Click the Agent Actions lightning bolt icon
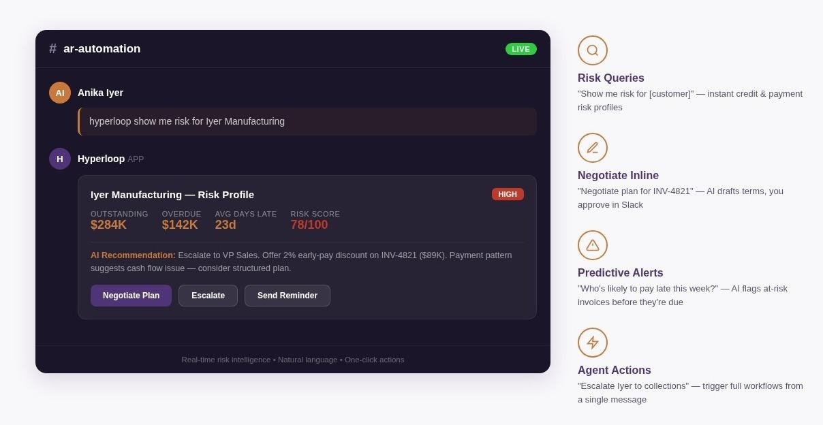This screenshot has height=425, width=823. coord(593,343)
